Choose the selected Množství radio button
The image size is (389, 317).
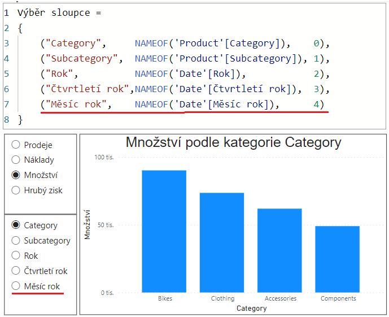tap(16, 175)
